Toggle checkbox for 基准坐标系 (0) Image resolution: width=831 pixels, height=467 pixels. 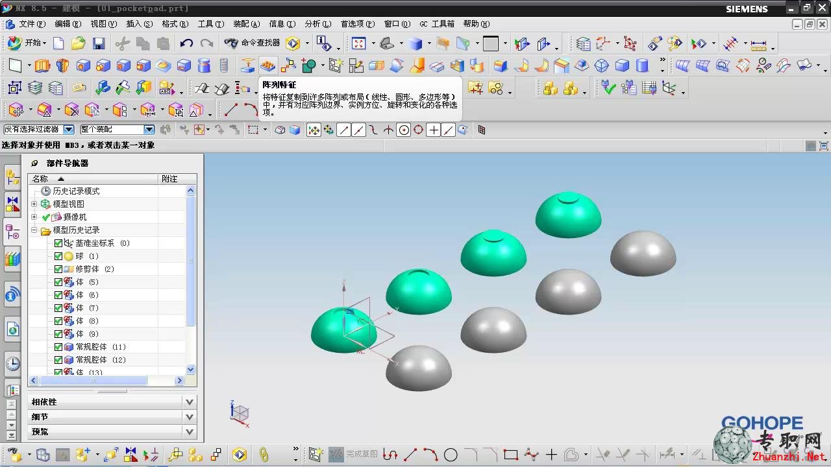tap(58, 243)
